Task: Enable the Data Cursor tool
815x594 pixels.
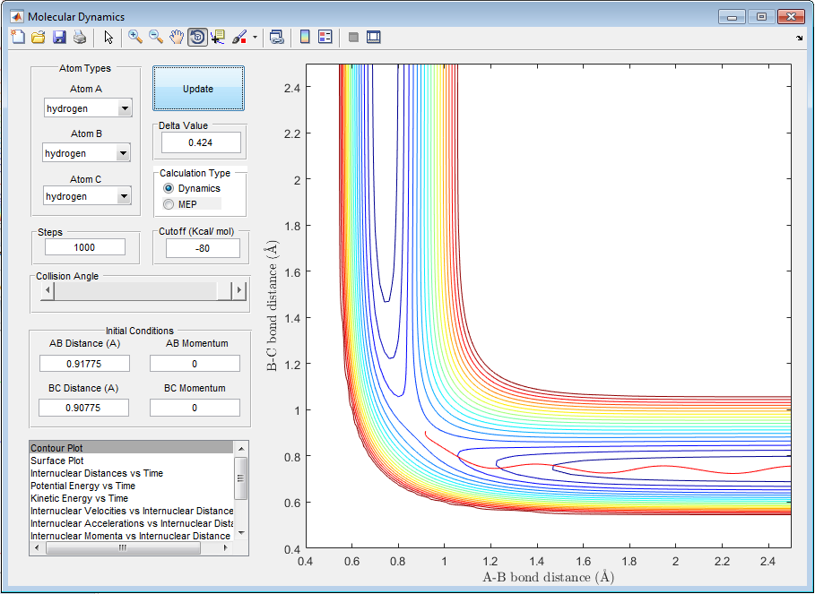Action: 218,37
